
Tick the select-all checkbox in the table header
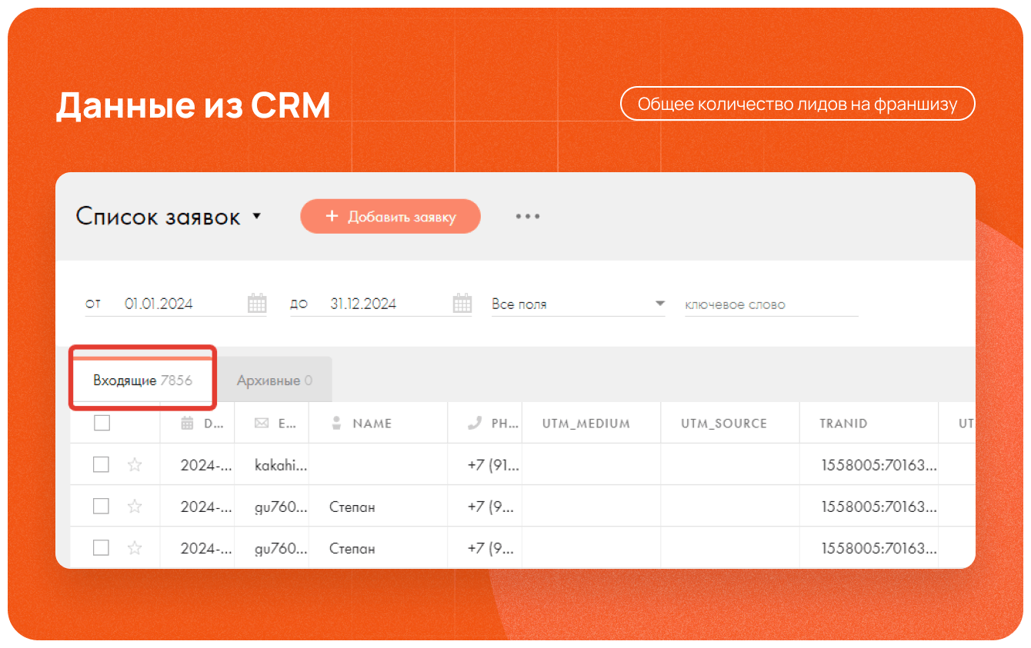[102, 423]
